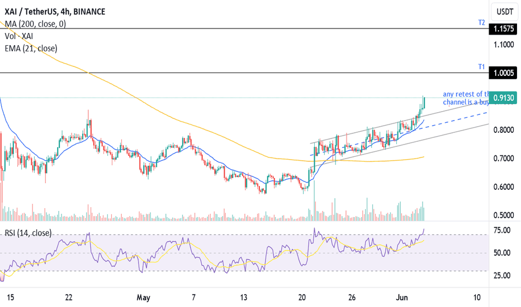Click the 0.8000 level on price scale
This screenshot has height=307, width=521.
coord(503,129)
